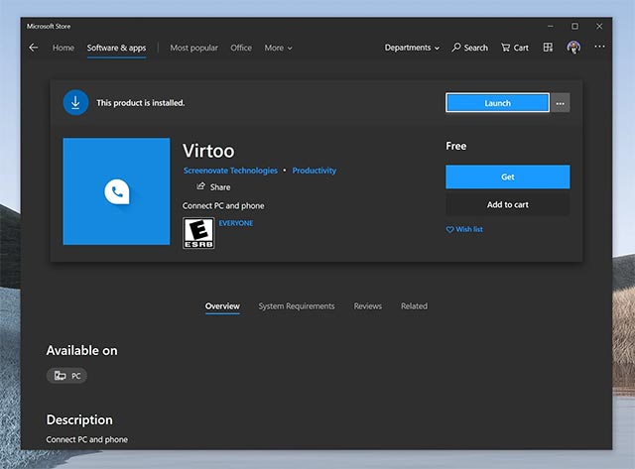Select the Most popular menu item
The height and width of the screenshot is (469, 635).
click(x=193, y=48)
